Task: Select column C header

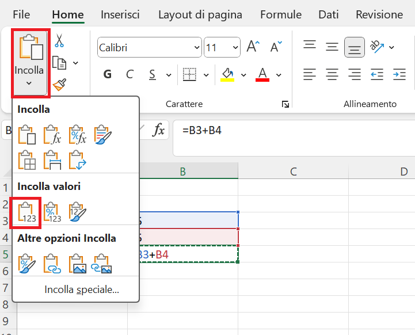Action: coord(293,171)
